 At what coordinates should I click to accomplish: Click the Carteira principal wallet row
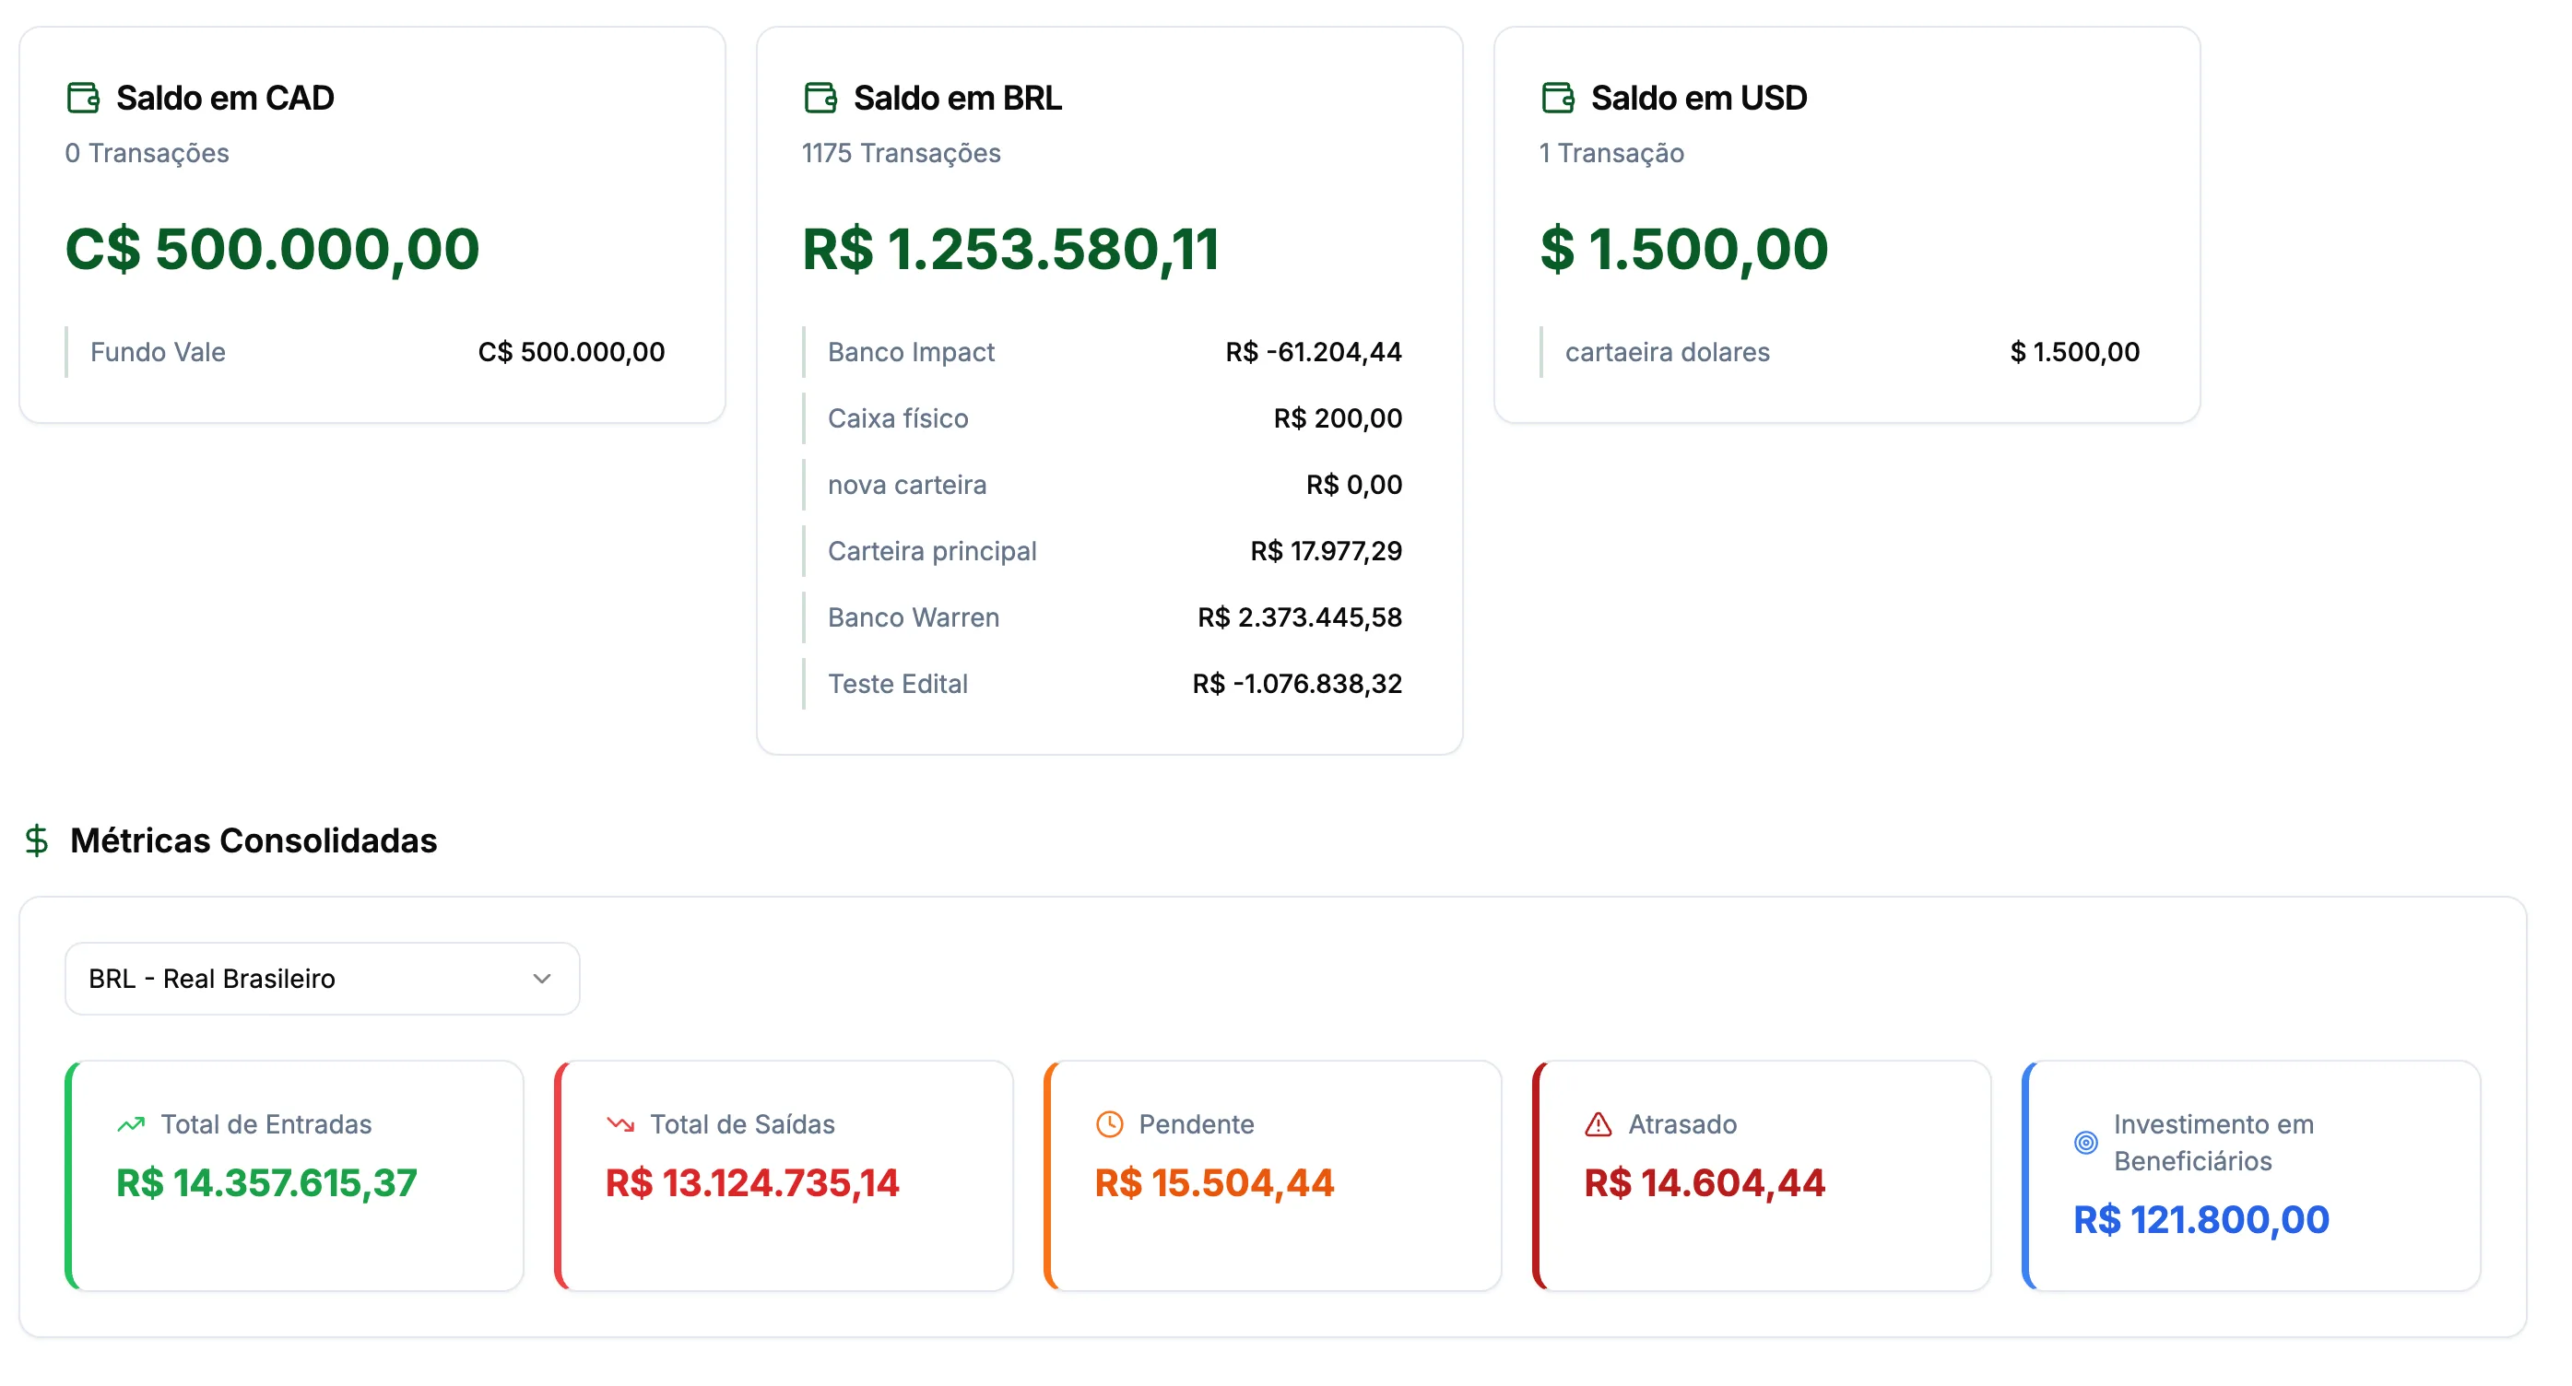click(1103, 551)
